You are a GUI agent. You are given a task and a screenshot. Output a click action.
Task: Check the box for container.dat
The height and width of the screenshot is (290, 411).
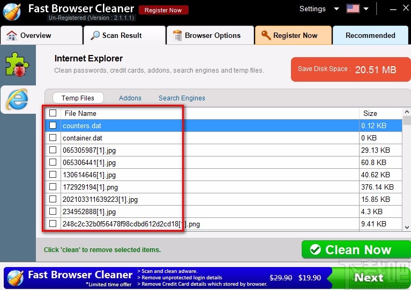[x=53, y=137]
